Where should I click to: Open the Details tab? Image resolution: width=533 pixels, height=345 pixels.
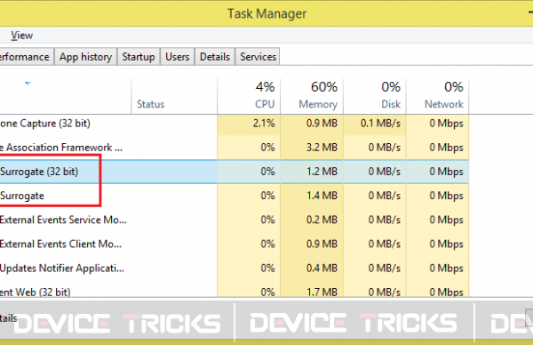(x=215, y=57)
